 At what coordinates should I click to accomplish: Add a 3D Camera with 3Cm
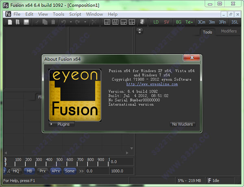201,22
